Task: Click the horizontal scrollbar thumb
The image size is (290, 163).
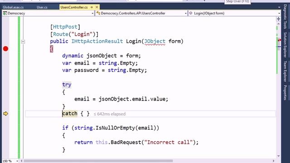Action: click(x=98, y=161)
